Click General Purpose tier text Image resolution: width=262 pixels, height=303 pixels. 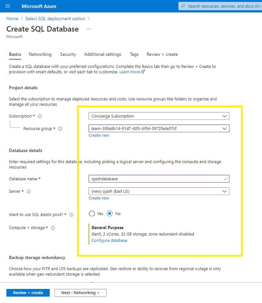107,228
